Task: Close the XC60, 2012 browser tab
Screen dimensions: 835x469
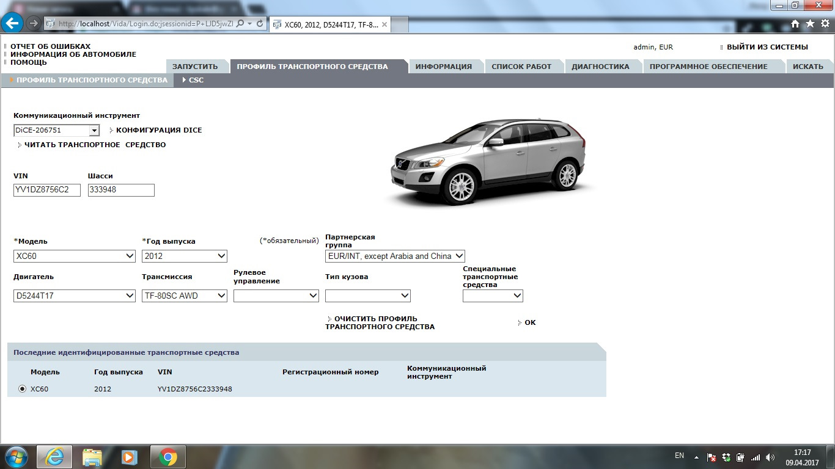Action: click(x=384, y=25)
